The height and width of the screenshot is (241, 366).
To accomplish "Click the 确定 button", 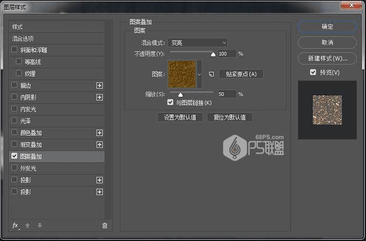I will click(x=327, y=27).
